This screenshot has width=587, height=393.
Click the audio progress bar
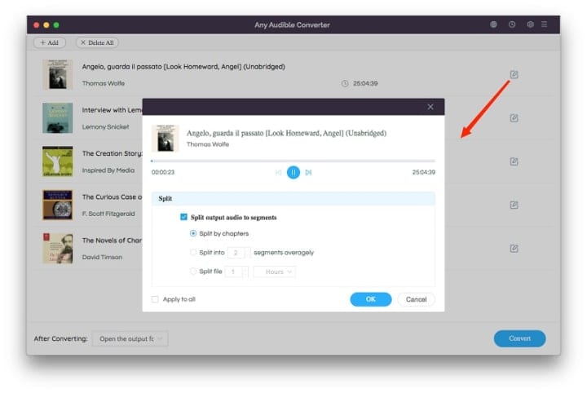(293, 161)
